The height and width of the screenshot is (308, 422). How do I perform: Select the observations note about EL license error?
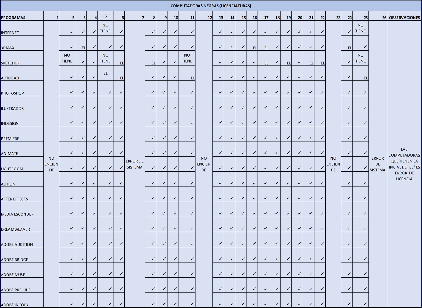(x=404, y=164)
